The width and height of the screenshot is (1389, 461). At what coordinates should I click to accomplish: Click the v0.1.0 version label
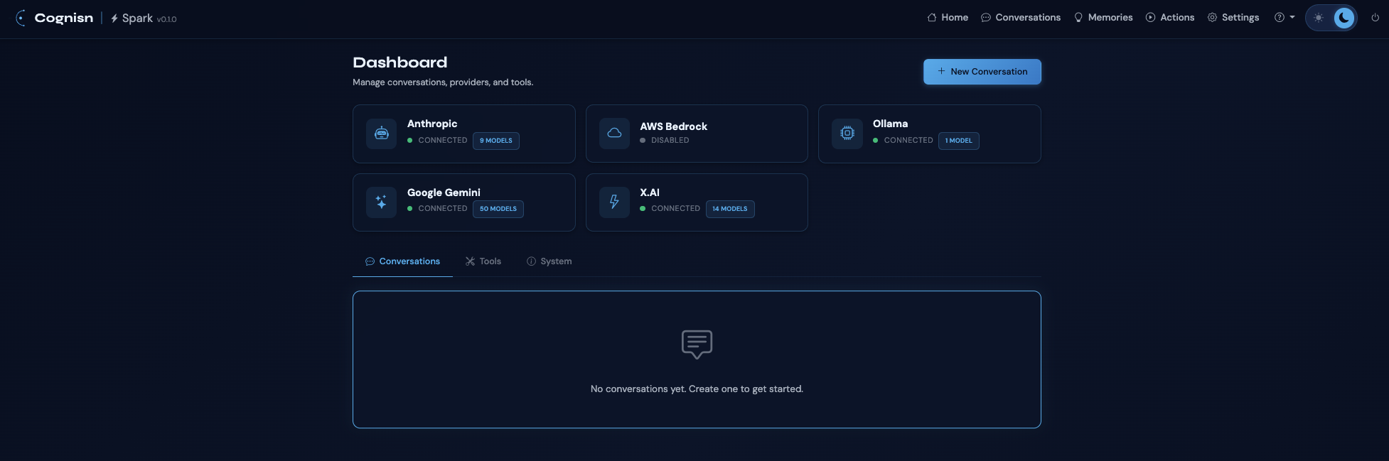[167, 19]
